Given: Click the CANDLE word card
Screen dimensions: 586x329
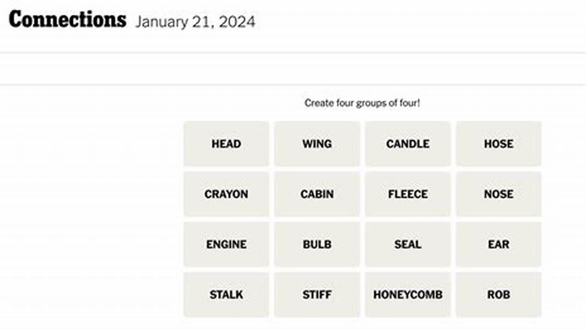Looking at the screenshot, I should click(x=407, y=143).
